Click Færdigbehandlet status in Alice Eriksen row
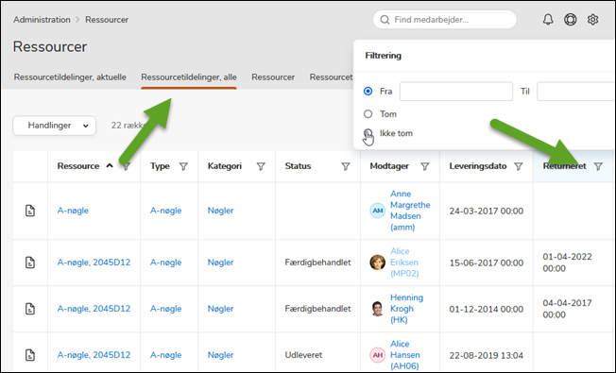616x373 pixels. click(317, 263)
